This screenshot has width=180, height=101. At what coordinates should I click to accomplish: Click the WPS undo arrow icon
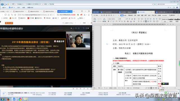click(x=114, y=15)
